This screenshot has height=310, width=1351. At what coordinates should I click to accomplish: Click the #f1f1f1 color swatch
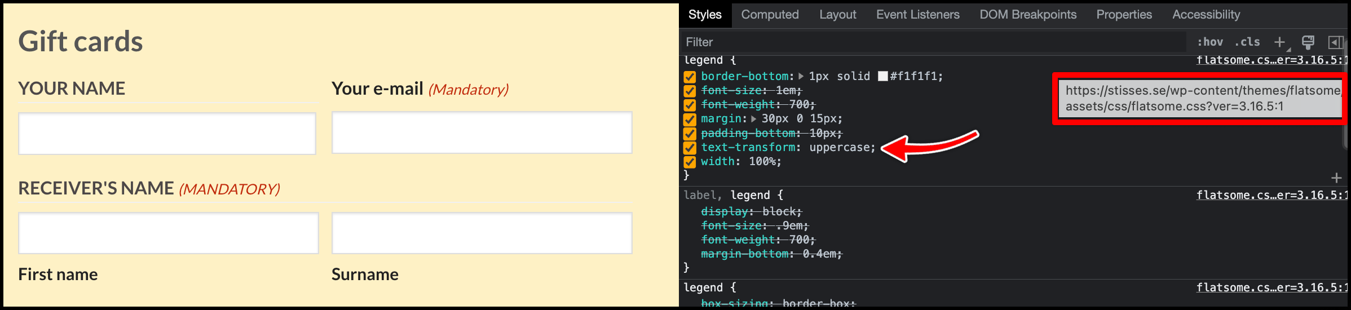point(883,76)
